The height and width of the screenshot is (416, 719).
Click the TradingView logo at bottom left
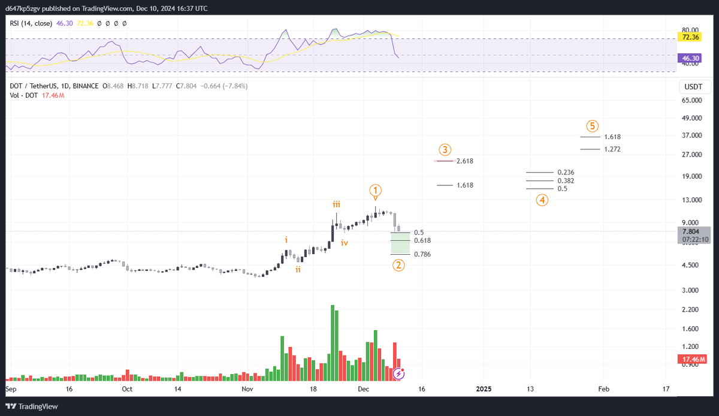pos(32,406)
